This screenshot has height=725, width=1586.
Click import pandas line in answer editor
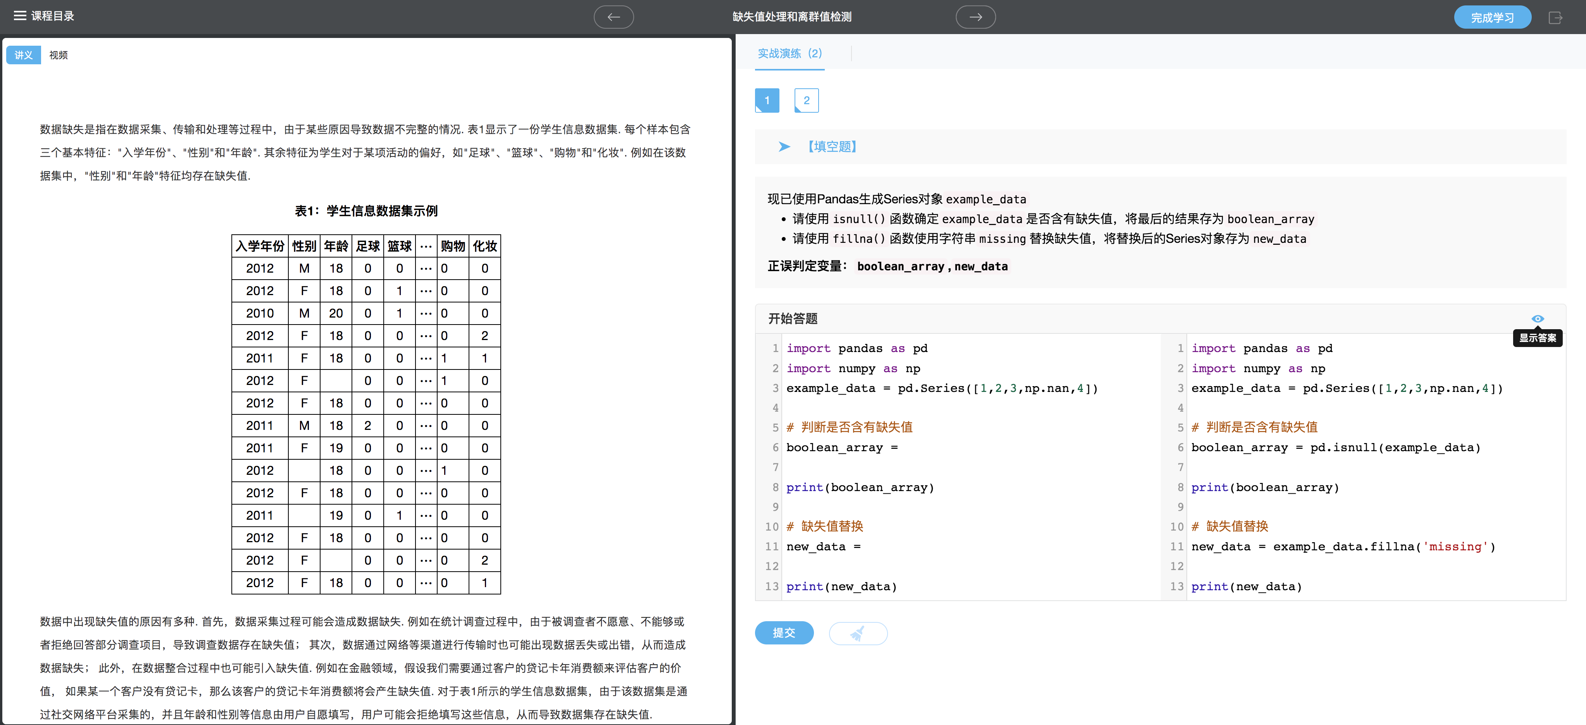[1262, 348]
